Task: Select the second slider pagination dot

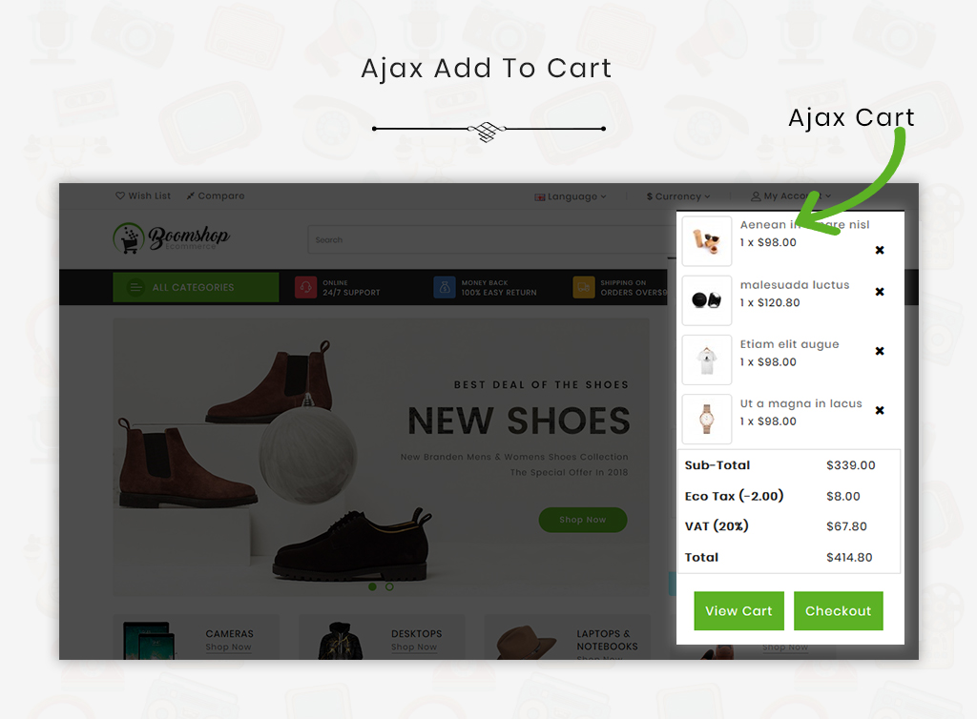Action: pyautogui.click(x=389, y=586)
